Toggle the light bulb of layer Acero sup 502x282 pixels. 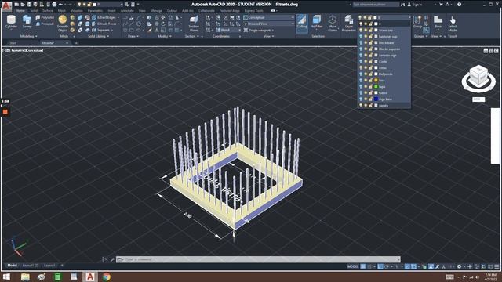point(361,30)
